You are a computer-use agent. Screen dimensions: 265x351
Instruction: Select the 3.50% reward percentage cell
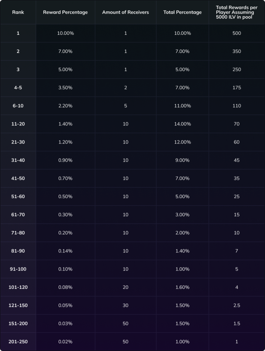65,88
